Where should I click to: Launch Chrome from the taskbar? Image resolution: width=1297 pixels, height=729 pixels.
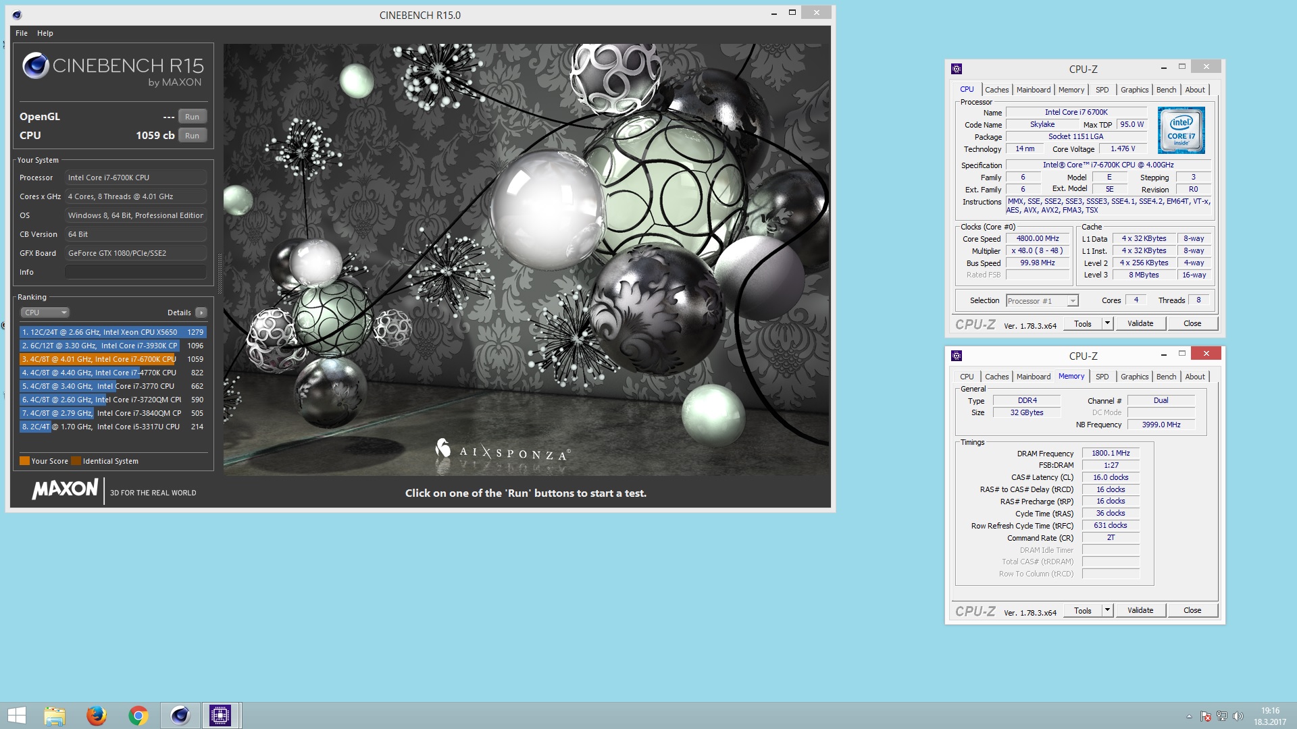click(138, 715)
